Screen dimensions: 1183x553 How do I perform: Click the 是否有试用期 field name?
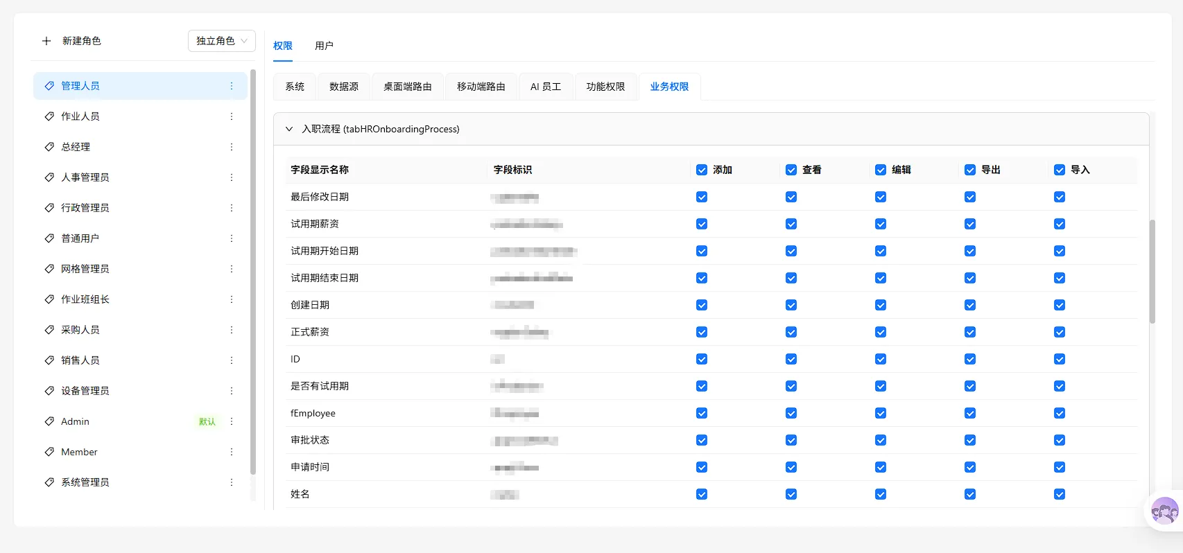pyautogui.click(x=320, y=386)
